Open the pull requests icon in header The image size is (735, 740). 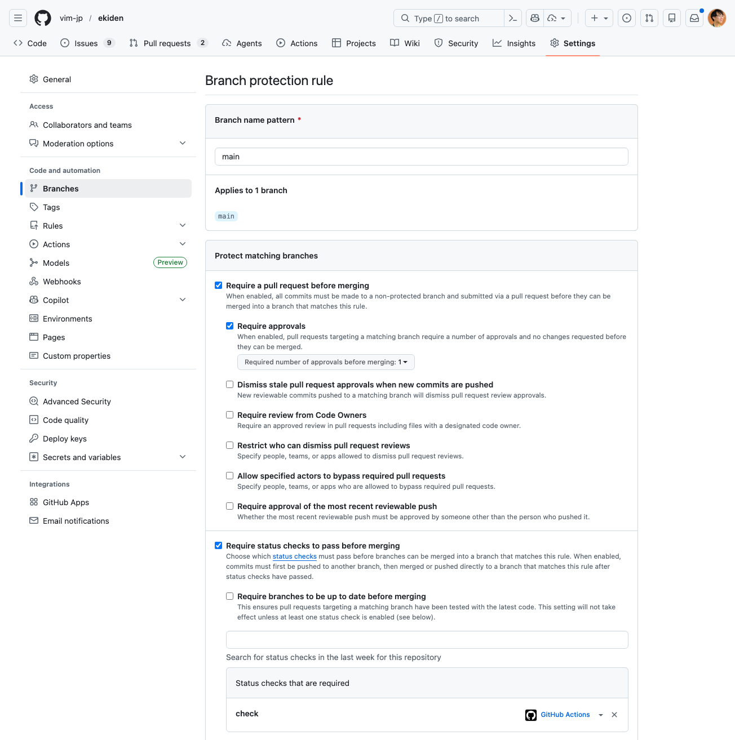[649, 18]
